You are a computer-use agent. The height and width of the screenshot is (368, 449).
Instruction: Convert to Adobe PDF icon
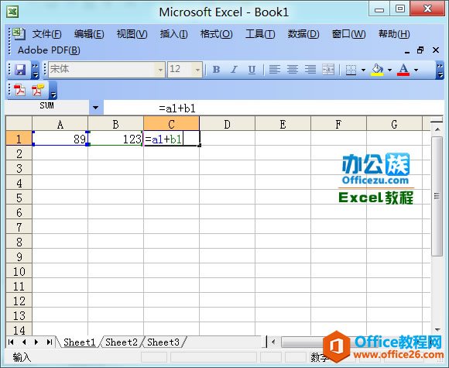[20, 90]
